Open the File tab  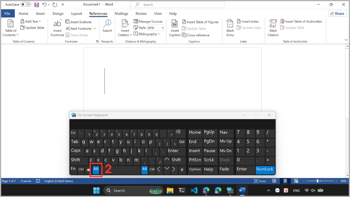click(7, 13)
